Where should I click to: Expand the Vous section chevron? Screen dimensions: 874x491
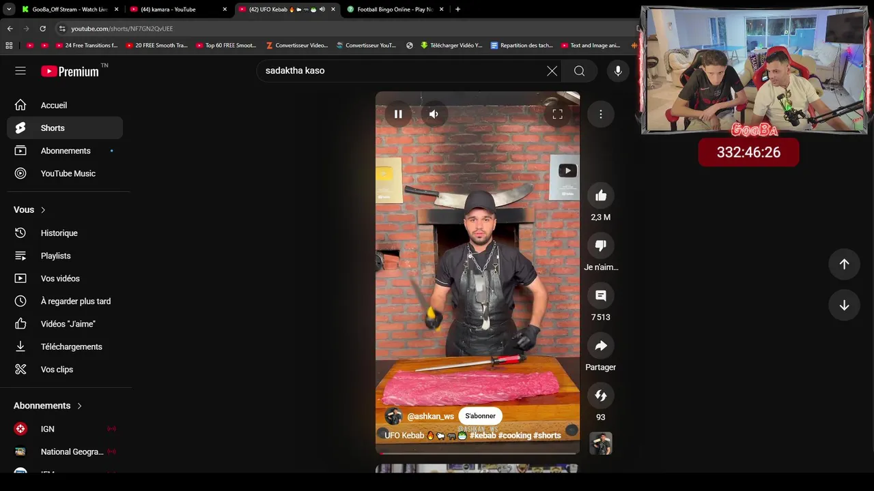click(43, 210)
